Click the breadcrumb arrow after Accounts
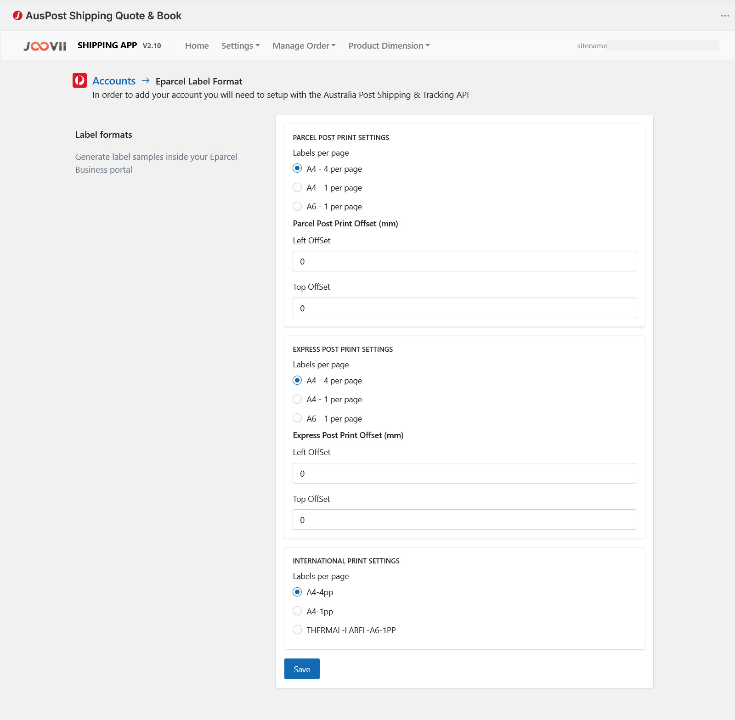Viewport: 735px width, 720px height. pyautogui.click(x=146, y=81)
